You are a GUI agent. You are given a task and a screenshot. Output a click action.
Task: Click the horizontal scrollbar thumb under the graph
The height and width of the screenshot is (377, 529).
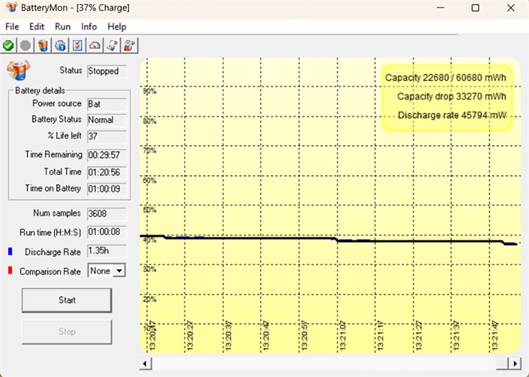pos(502,364)
